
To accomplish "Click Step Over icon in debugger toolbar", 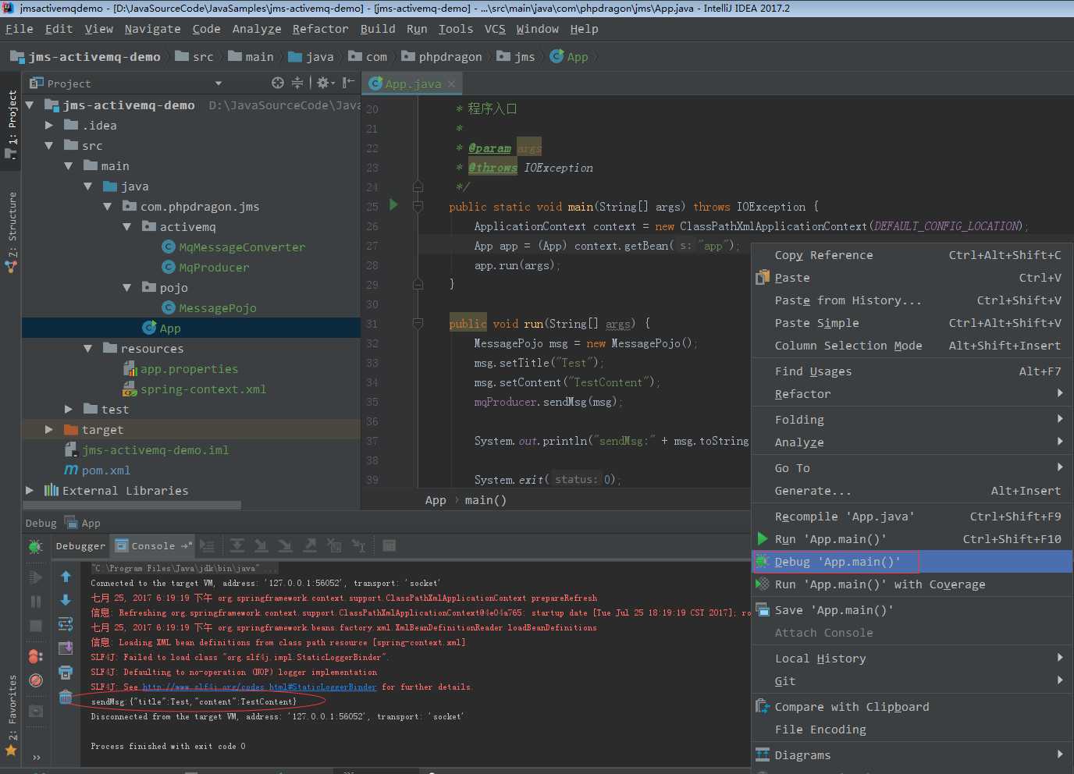I will [237, 546].
